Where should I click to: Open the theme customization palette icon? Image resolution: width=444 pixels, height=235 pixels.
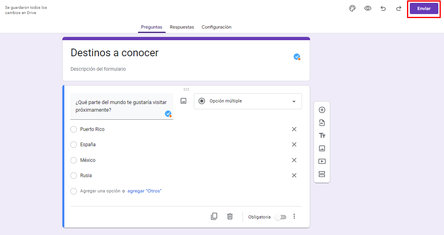[352, 8]
